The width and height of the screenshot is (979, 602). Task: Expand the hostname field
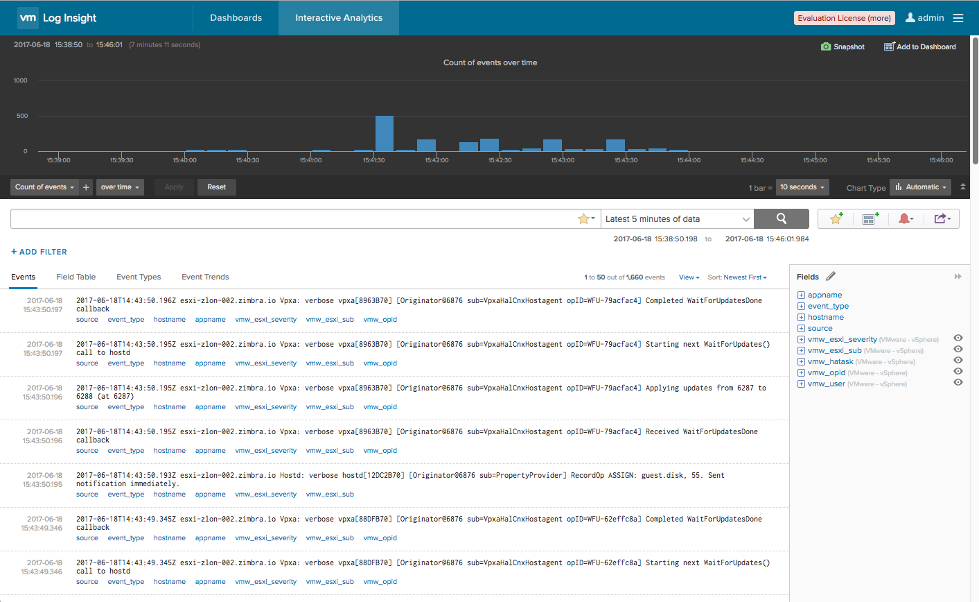[801, 317]
